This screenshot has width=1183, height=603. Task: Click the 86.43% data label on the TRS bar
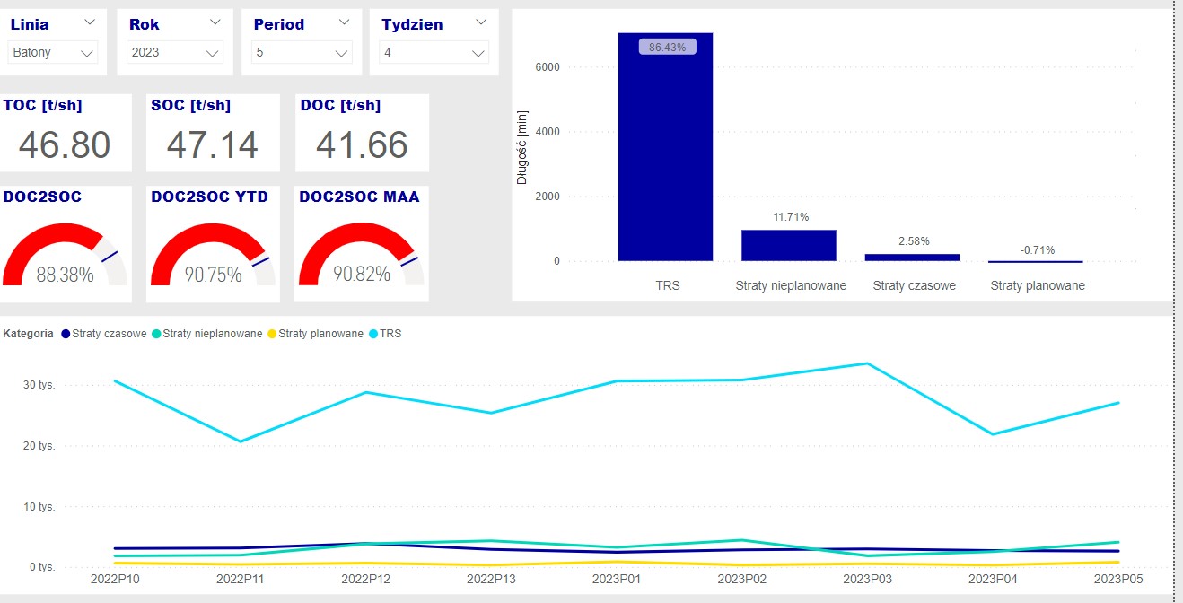(x=667, y=47)
